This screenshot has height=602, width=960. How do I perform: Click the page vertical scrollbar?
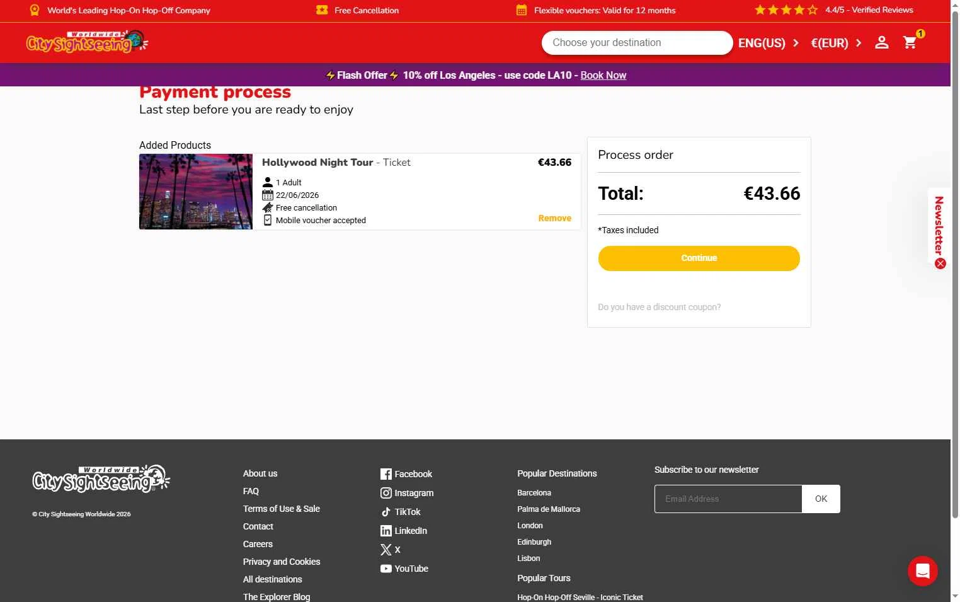[955, 265]
